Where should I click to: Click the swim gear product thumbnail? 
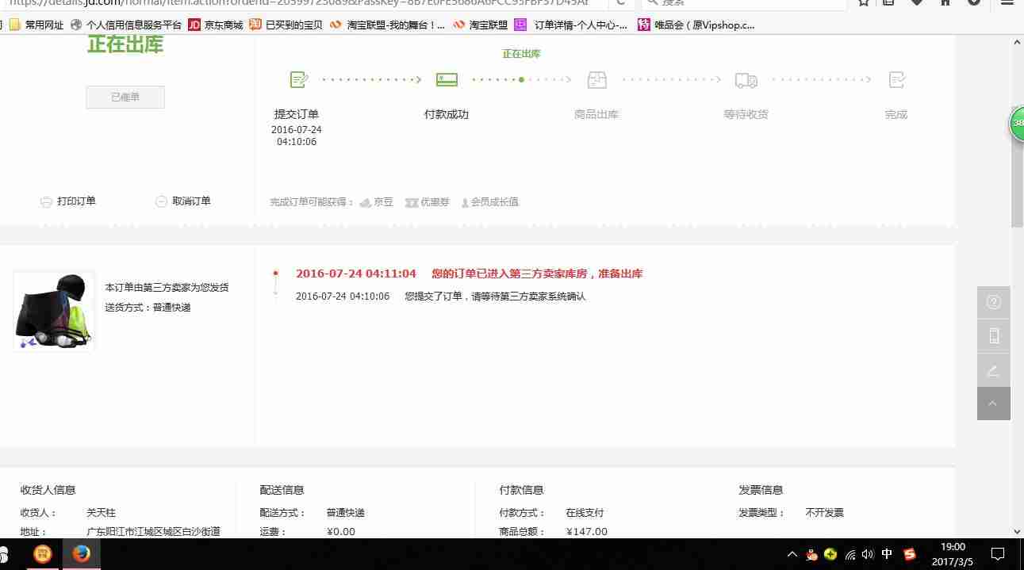pos(53,310)
